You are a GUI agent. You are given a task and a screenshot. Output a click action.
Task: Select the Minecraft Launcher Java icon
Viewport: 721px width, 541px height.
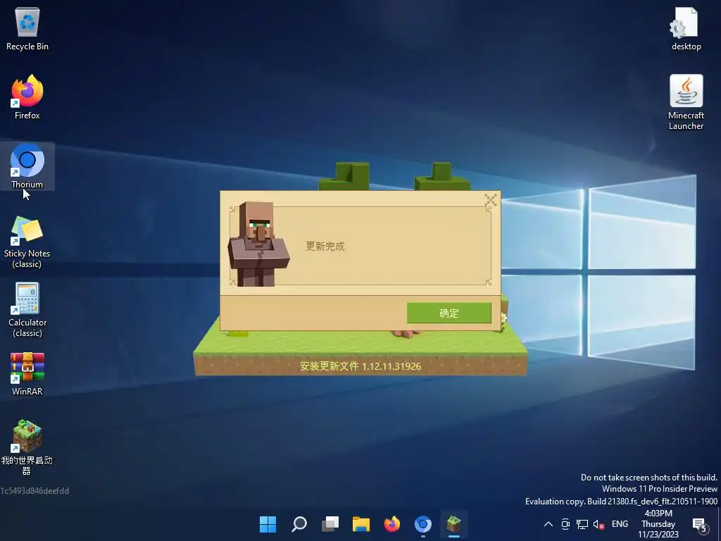tap(686, 103)
